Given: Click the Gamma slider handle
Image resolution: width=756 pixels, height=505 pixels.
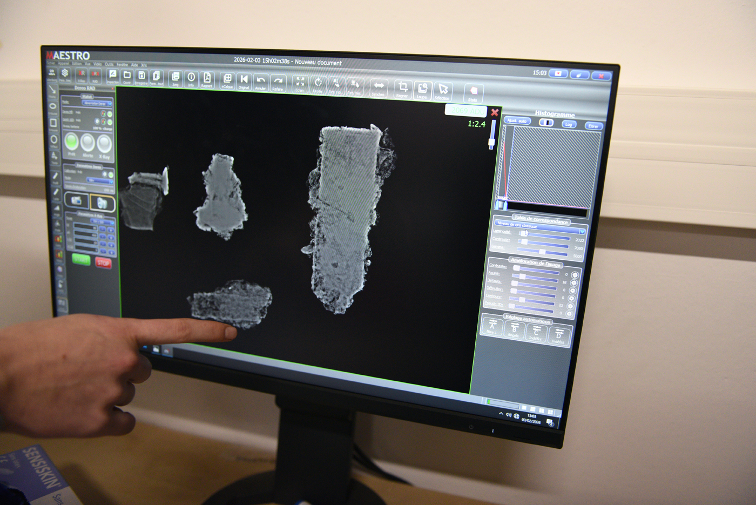Looking at the screenshot, I should (x=542, y=252).
